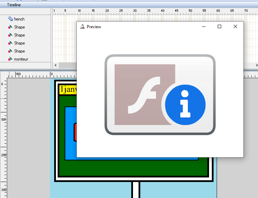Select the blue rectangle on the canvas
Viewport: 258px width, 198px height.
point(71,134)
